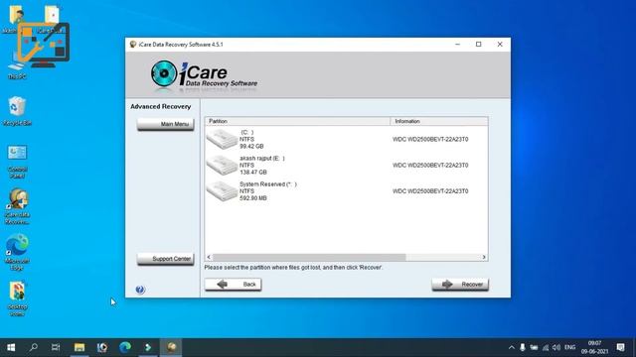Select the This PC desktop icon

point(17,66)
